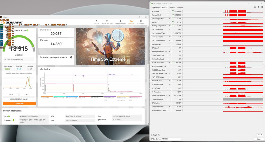Click the Average score 17 987
Viewport: 265px width, 142px height.
click(19, 69)
